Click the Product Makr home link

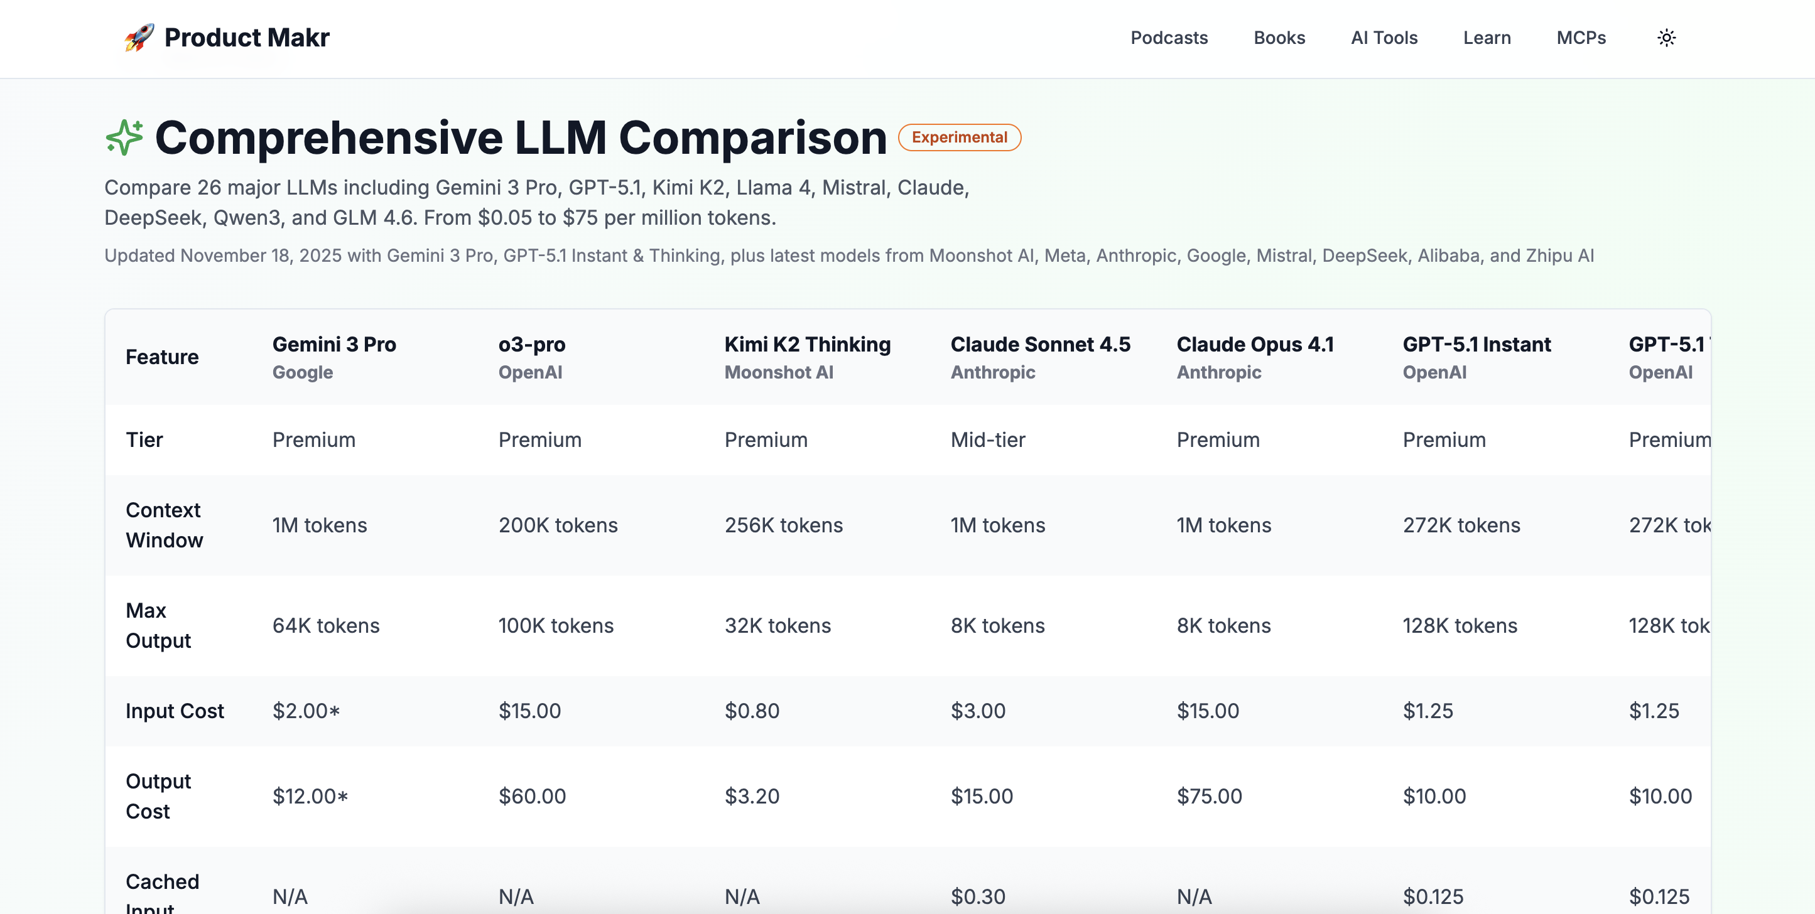point(246,37)
